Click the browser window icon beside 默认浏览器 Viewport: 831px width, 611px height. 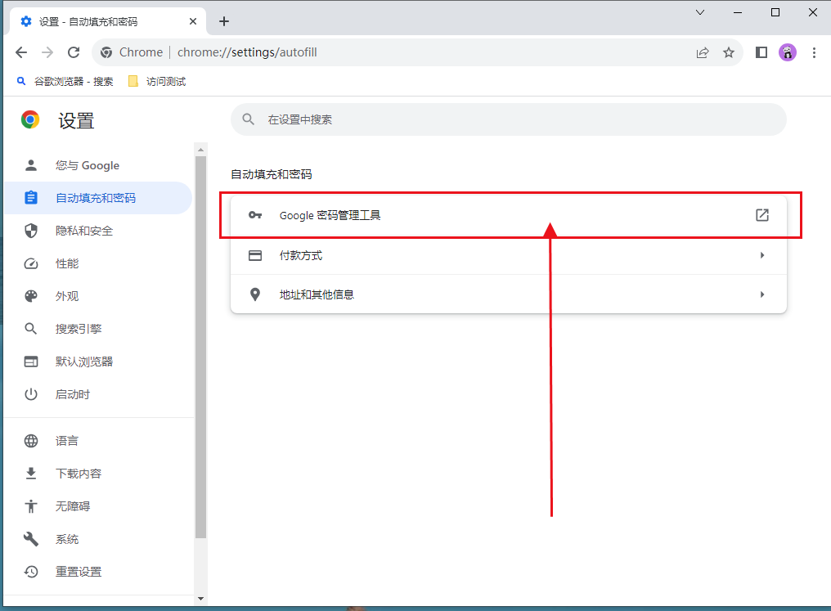coord(31,362)
